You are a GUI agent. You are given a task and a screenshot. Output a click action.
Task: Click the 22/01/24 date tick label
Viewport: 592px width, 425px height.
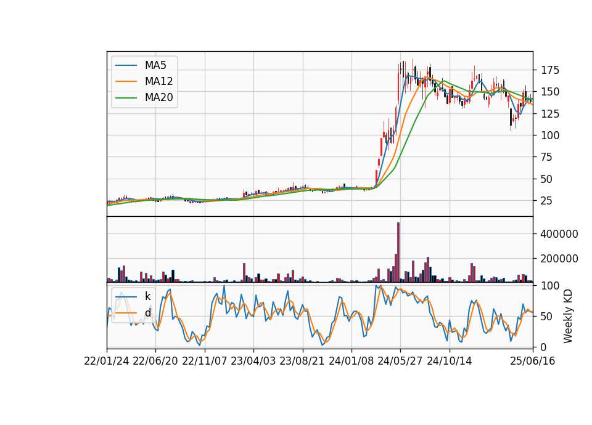click(107, 362)
